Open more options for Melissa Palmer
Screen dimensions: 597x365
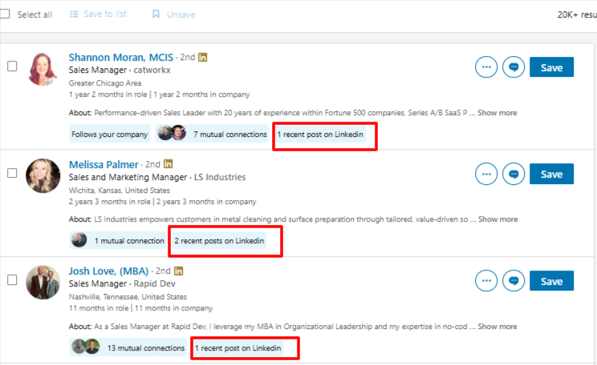click(486, 174)
